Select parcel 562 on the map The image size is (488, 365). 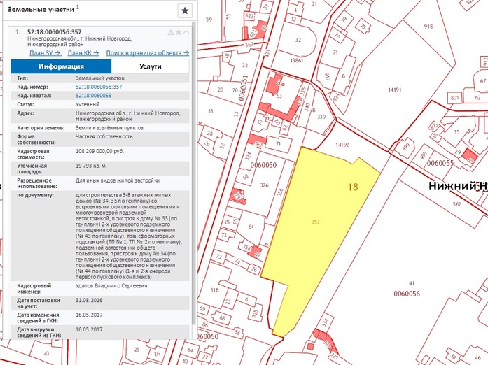click(x=455, y=204)
